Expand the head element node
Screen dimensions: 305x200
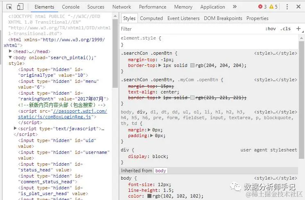click(10, 51)
